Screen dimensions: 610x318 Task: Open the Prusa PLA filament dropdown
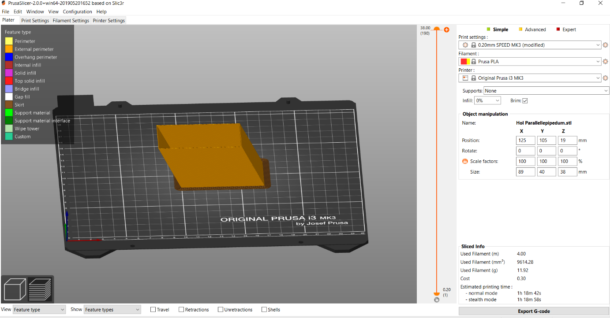pos(530,62)
